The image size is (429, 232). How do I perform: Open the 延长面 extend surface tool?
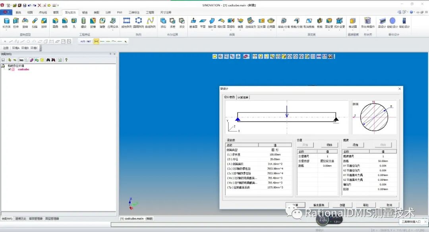(261, 22)
